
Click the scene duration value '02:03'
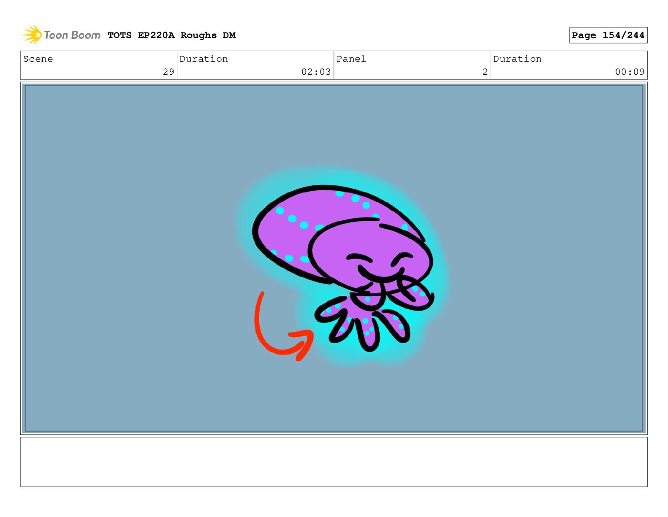pos(316,72)
